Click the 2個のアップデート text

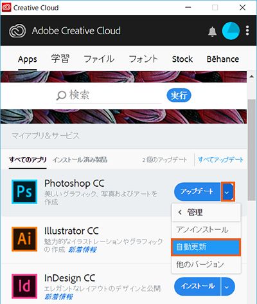[164, 160]
